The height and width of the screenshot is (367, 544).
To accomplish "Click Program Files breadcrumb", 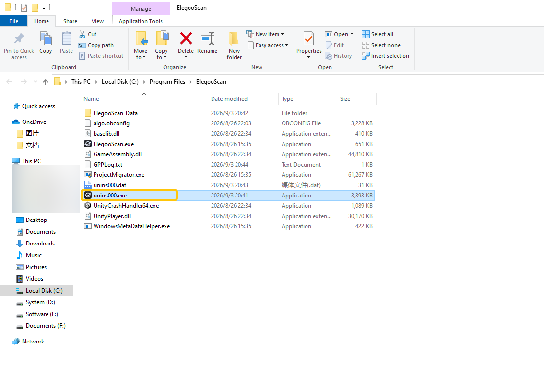I will point(167,82).
